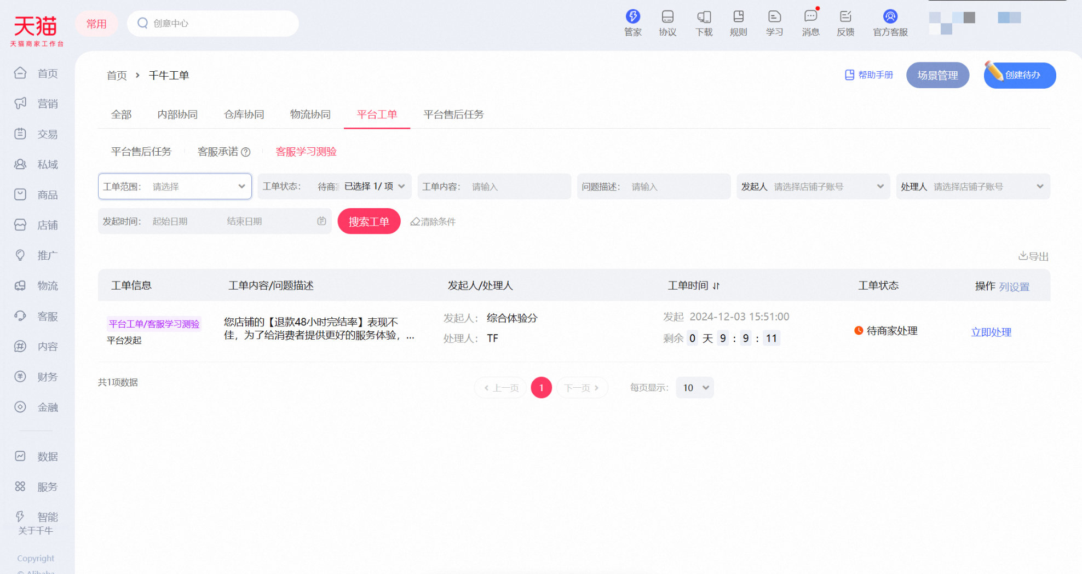Open the 处理人 account dropdown
Viewport: 1082px width, 574px height.
pyautogui.click(x=973, y=187)
